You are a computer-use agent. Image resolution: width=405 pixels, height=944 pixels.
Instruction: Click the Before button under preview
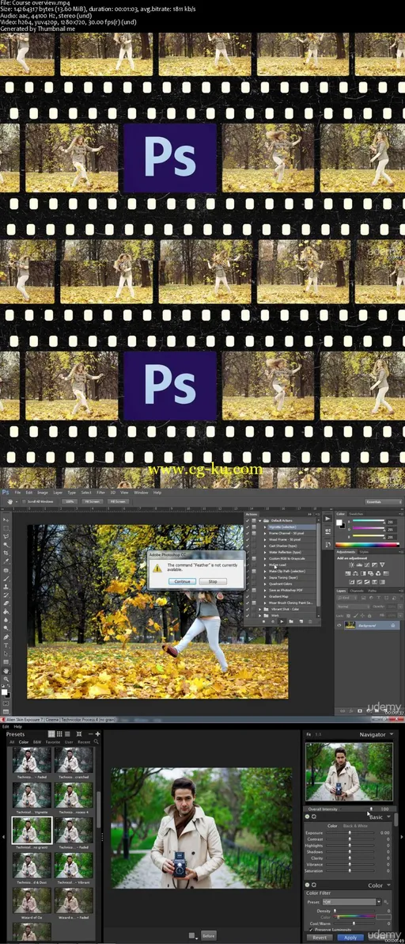[209, 935]
